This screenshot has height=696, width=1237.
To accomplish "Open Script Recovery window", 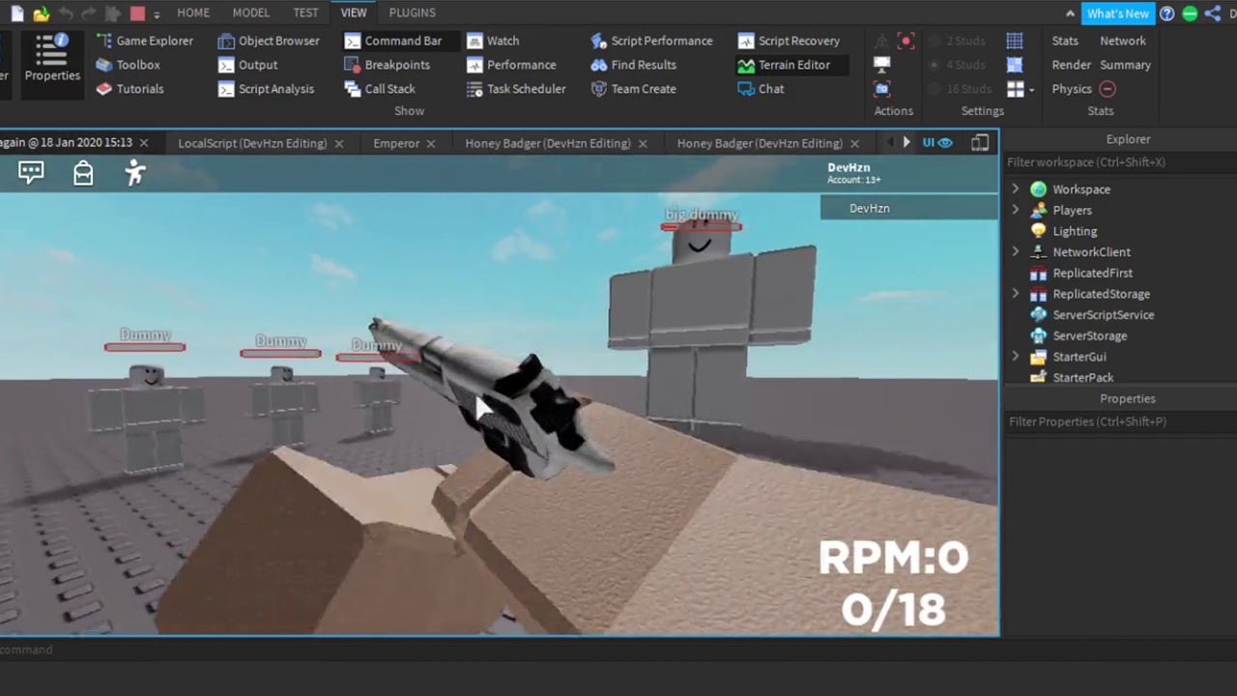I will (789, 41).
